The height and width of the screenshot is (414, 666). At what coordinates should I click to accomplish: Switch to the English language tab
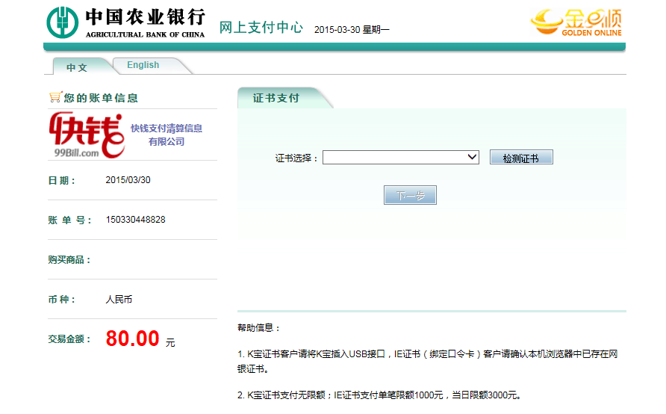tap(143, 65)
